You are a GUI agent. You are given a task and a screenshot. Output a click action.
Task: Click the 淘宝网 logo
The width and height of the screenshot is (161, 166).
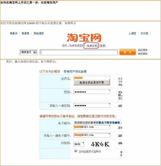tap(84, 38)
